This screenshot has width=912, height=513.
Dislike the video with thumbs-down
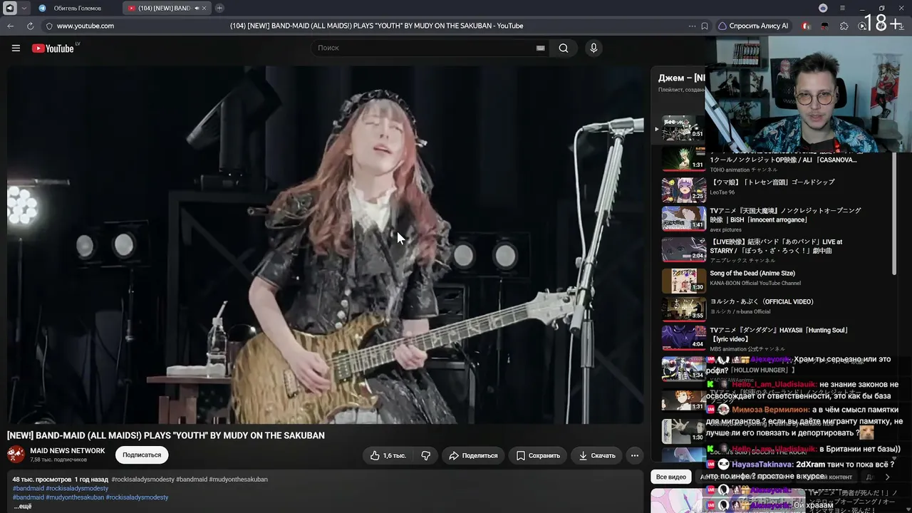coord(426,455)
